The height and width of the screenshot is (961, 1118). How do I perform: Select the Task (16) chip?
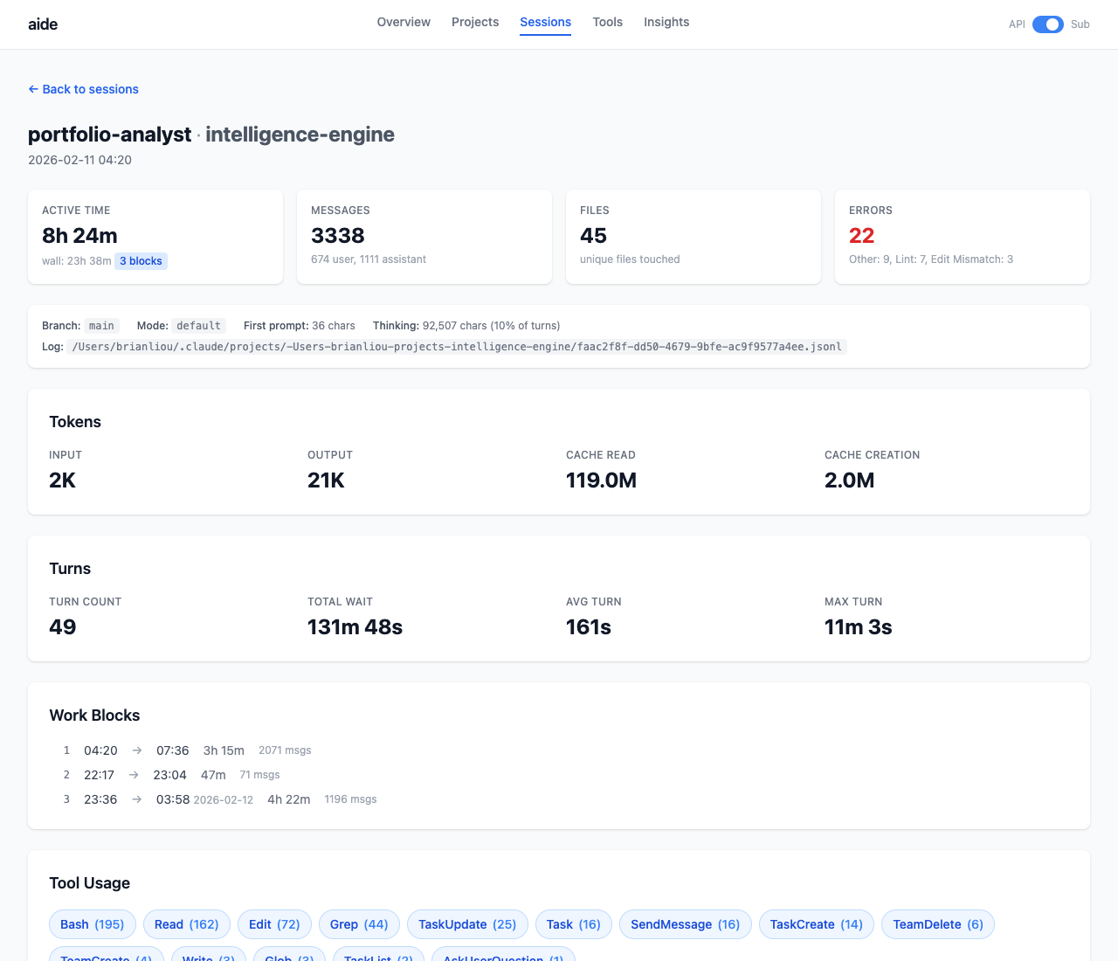click(x=573, y=924)
